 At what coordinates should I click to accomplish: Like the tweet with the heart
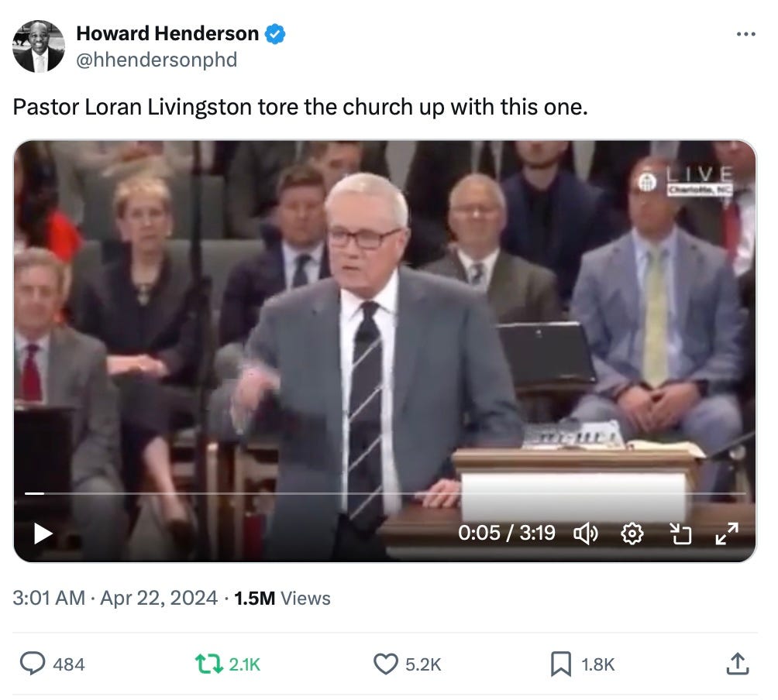[386, 664]
